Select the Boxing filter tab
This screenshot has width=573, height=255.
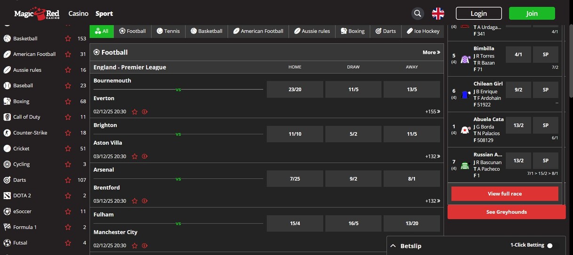click(x=353, y=31)
